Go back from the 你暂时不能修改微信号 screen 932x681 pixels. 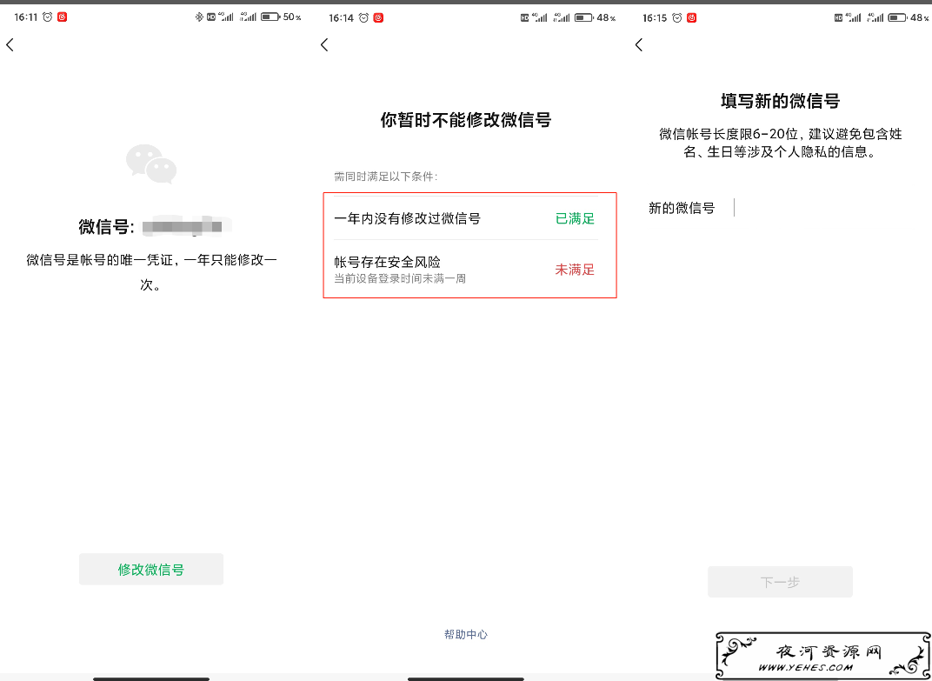click(x=324, y=44)
